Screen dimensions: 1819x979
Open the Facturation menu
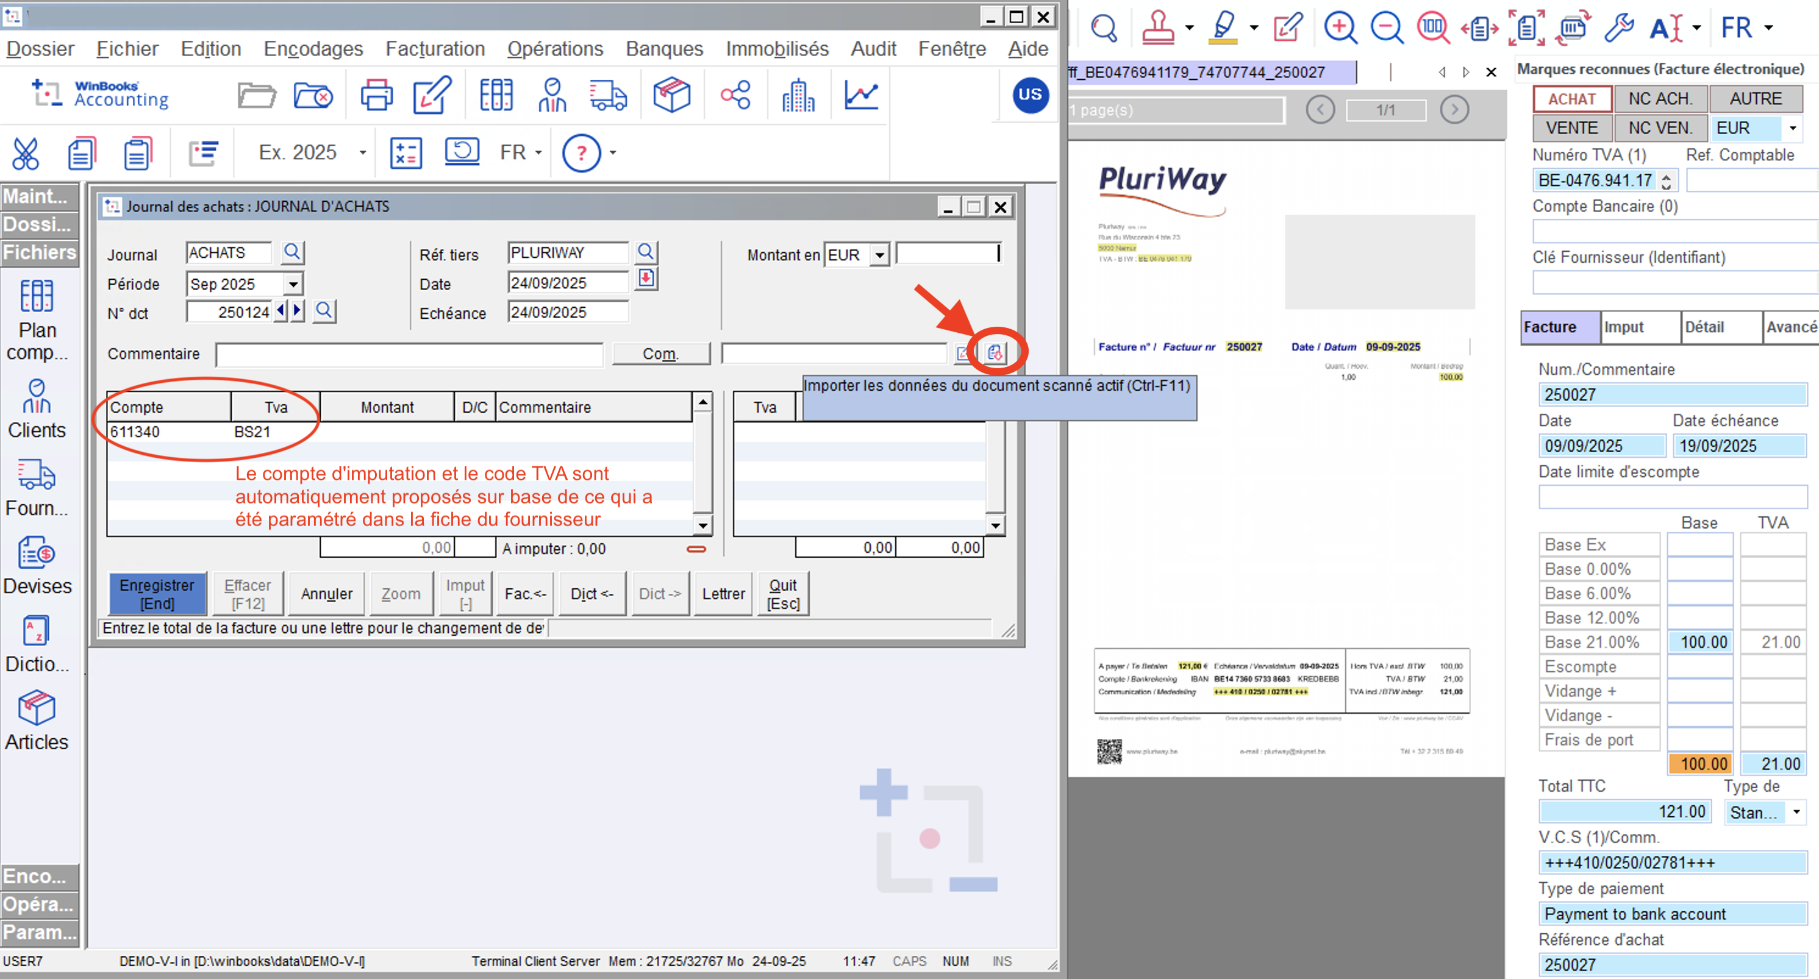(435, 49)
